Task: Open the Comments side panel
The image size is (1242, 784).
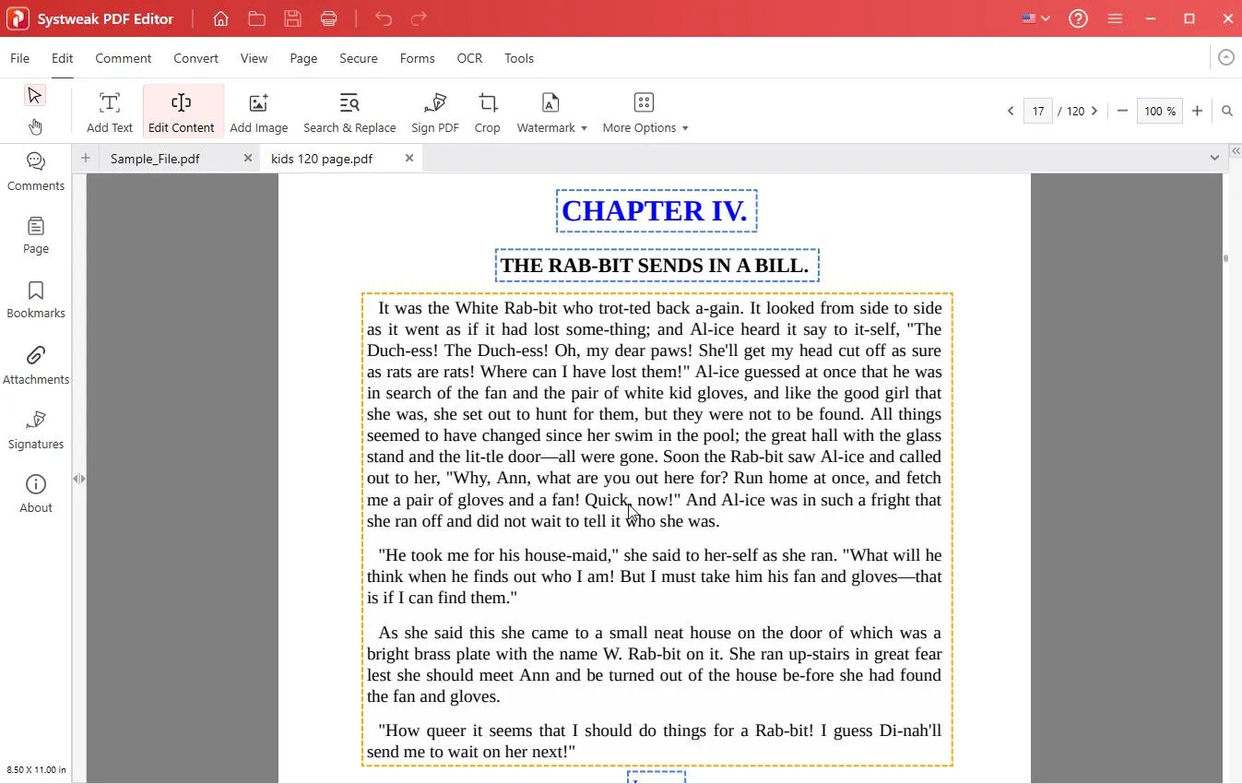Action: (x=36, y=172)
